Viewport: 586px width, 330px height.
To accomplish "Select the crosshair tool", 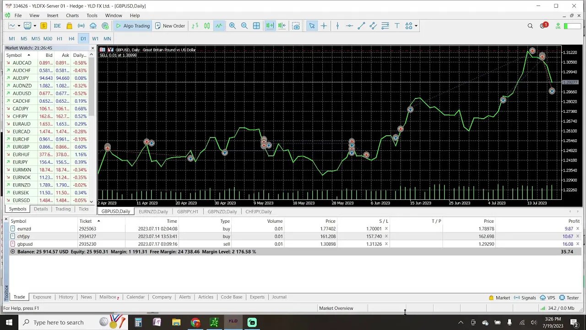I will click(x=324, y=26).
